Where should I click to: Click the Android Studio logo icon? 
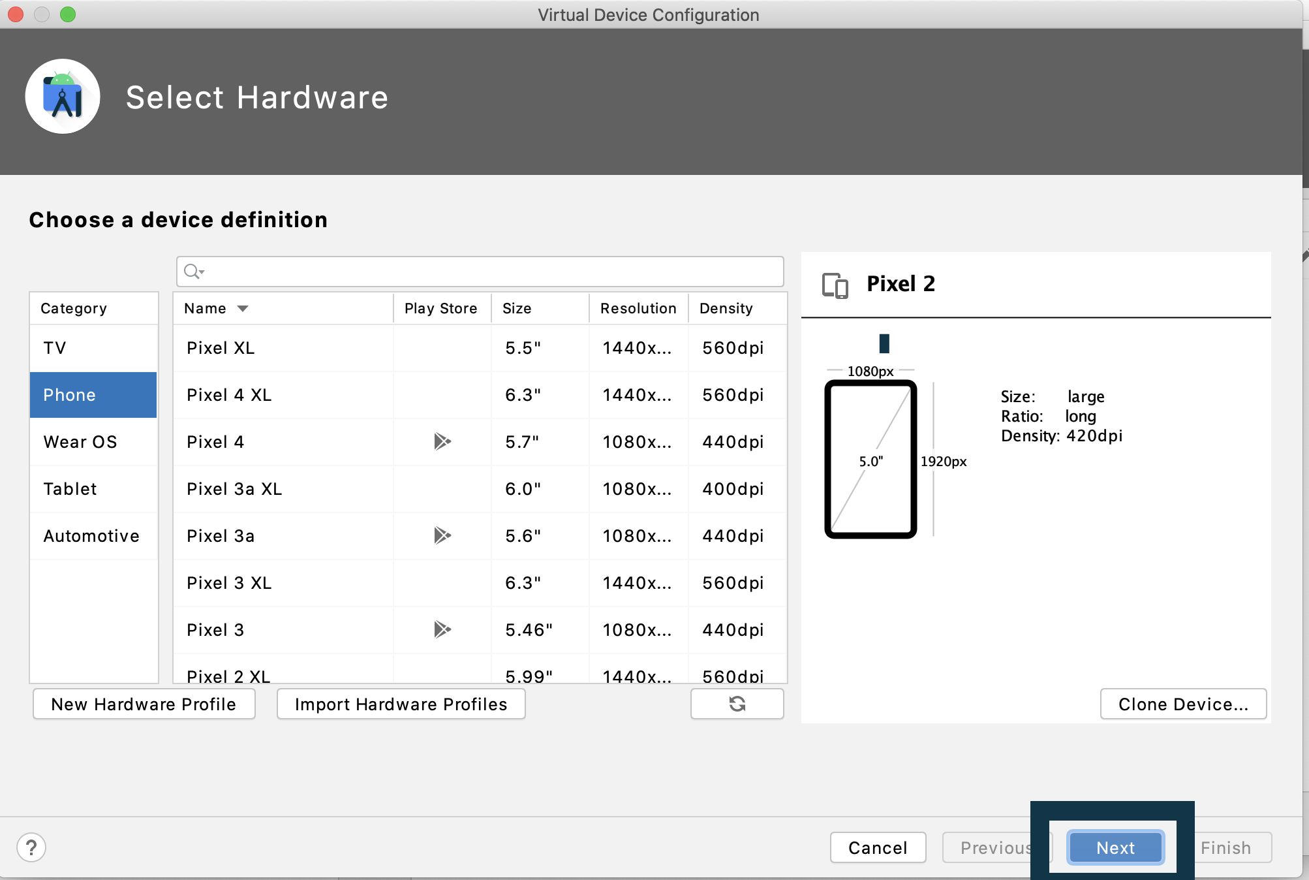click(x=63, y=97)
